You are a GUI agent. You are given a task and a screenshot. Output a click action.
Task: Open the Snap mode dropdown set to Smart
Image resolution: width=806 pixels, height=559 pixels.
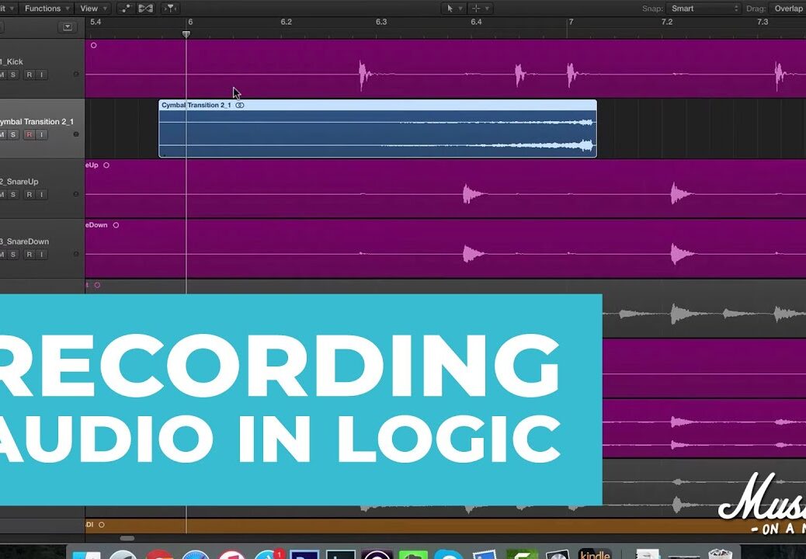point(704,9)
